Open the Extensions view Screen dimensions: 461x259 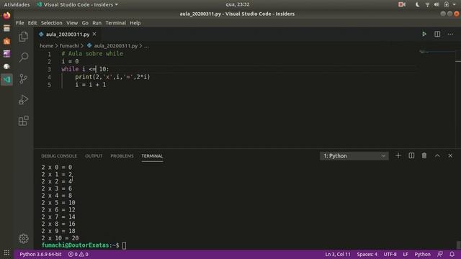[23, 121]
